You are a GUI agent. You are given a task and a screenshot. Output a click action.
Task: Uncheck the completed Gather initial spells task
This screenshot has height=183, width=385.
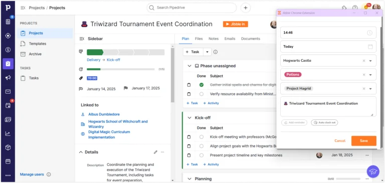coord(202,85)
